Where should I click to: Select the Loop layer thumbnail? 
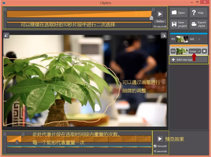click(182, 51)
